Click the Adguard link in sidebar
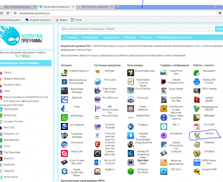The height and width of the screenshot is (182, 223). click(x=9, y=171)
